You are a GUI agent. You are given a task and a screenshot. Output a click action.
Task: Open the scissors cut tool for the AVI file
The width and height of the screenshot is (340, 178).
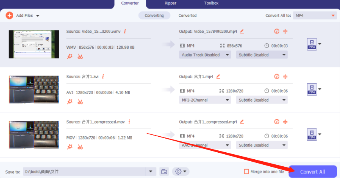tap(80, 102)
